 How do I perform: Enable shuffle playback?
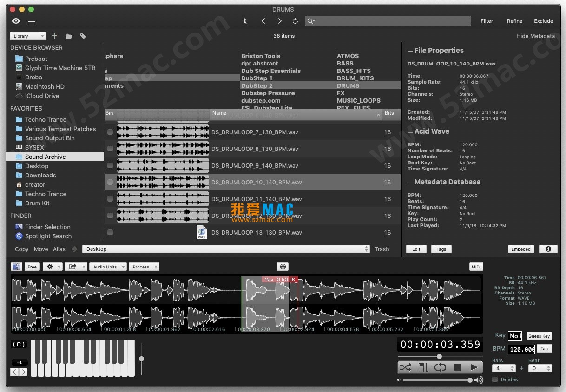click(405, 367)
